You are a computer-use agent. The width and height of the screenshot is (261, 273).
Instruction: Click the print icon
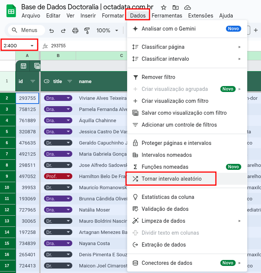click(x=75, y=31)
